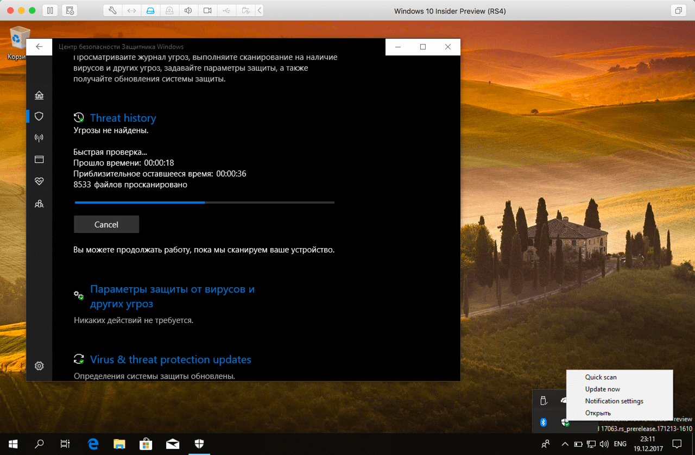
Task: Click the protection updates refresh icon
Action: 79,359
